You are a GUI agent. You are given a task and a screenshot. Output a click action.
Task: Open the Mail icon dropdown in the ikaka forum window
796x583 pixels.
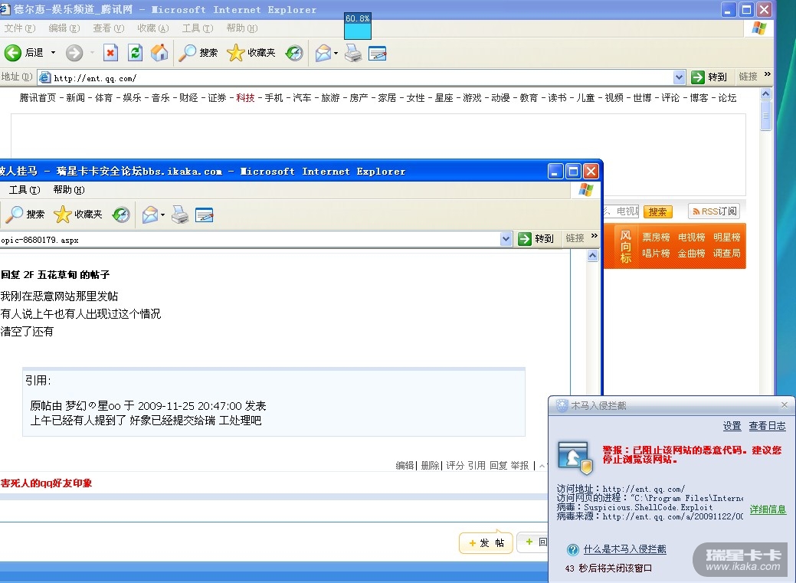point(162,215)
